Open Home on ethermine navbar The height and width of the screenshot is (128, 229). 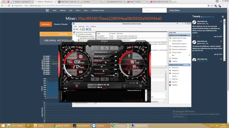point(54,10)
